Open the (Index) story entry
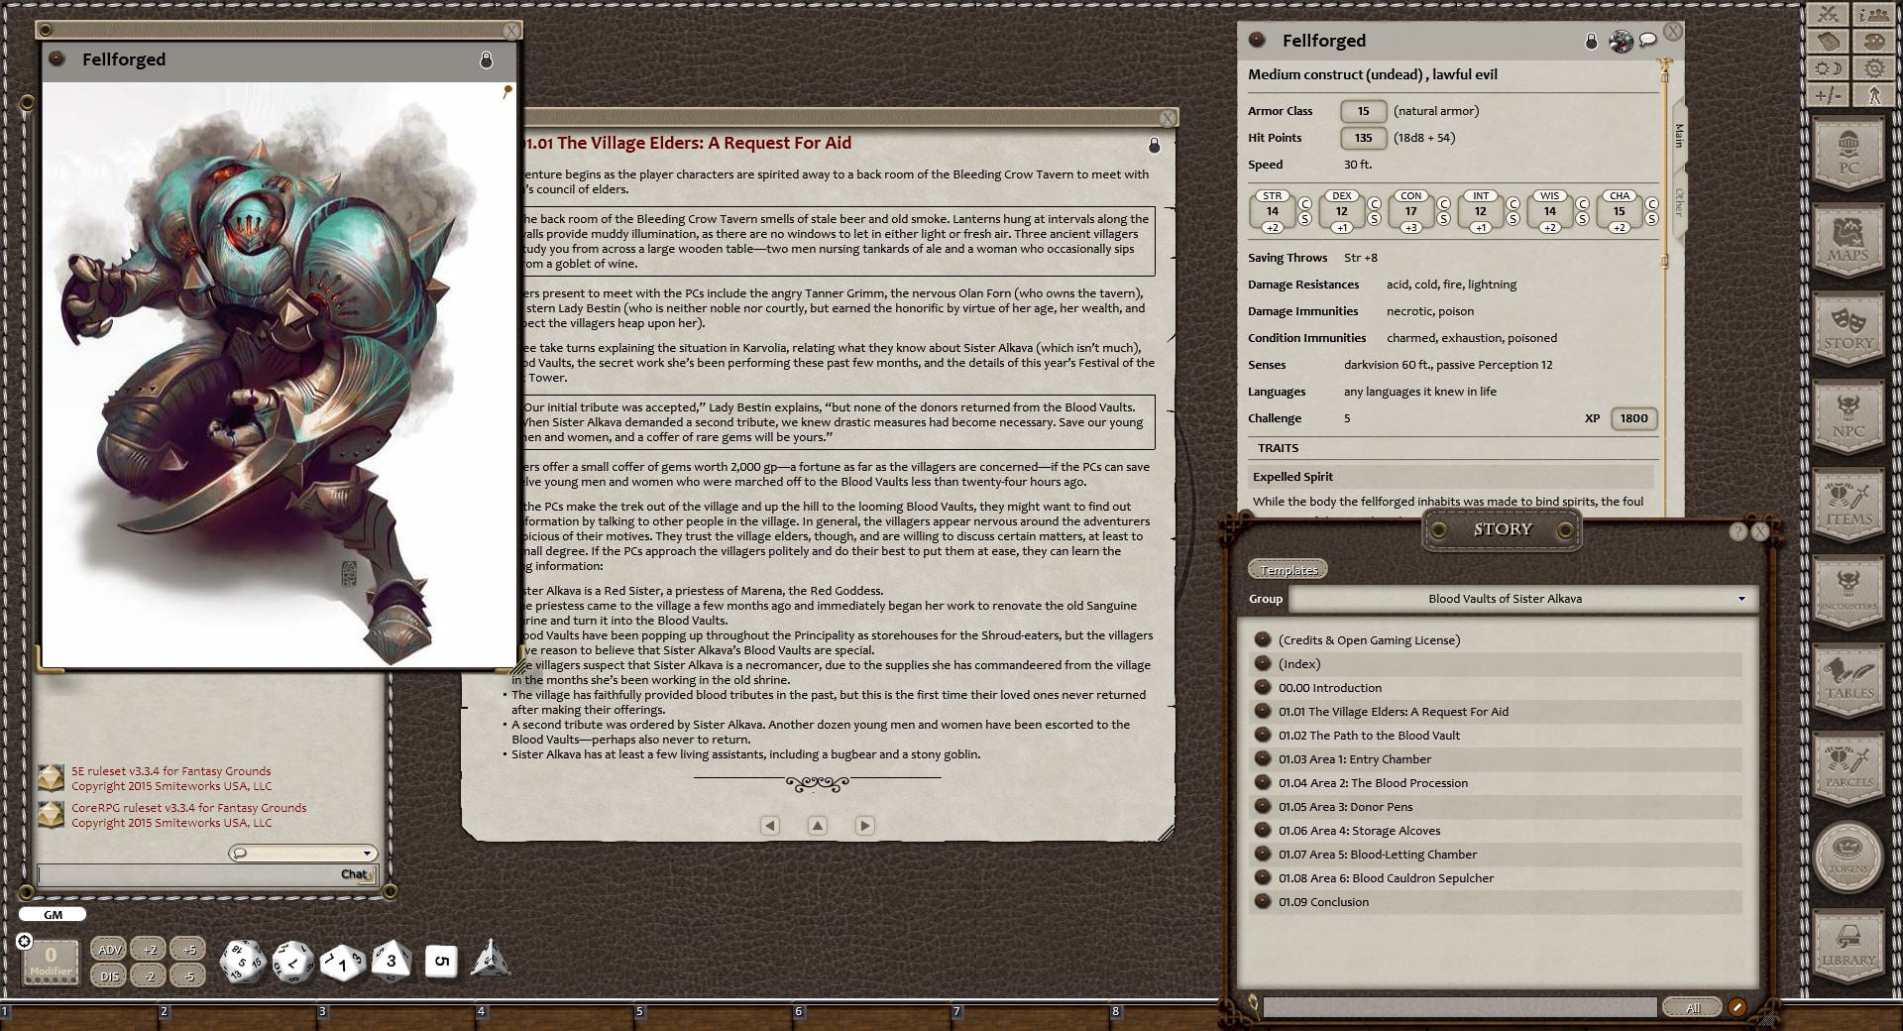 click(x=1299, y=664)
